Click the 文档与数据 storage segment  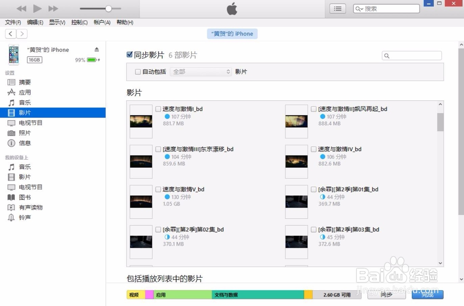[258, 295]
